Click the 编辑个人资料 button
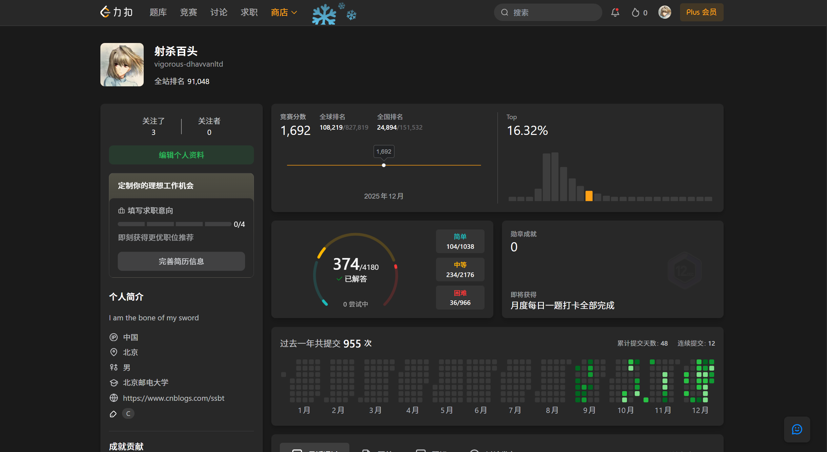 click(x=181, y=155)
